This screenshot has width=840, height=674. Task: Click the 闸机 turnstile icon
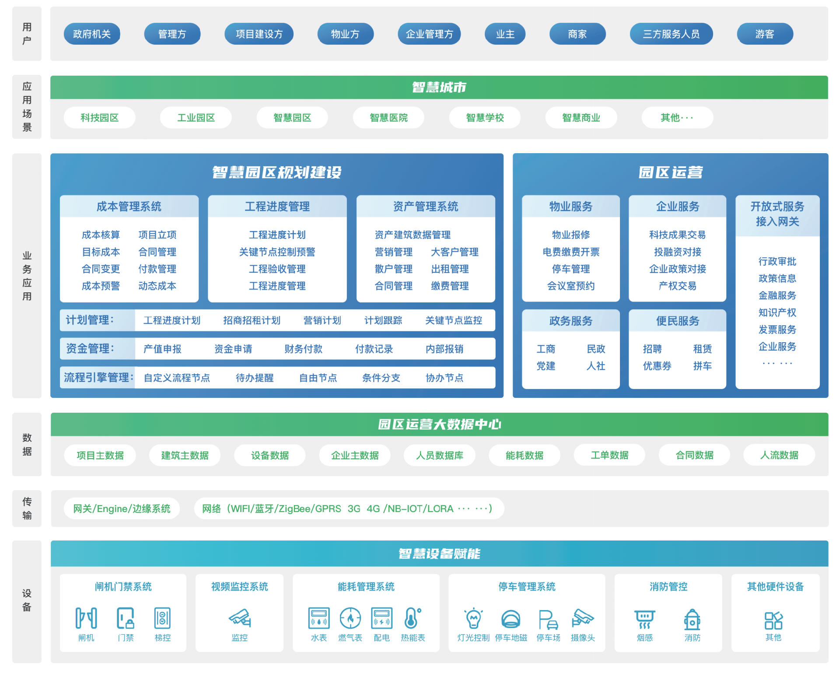tap(86, 618)
